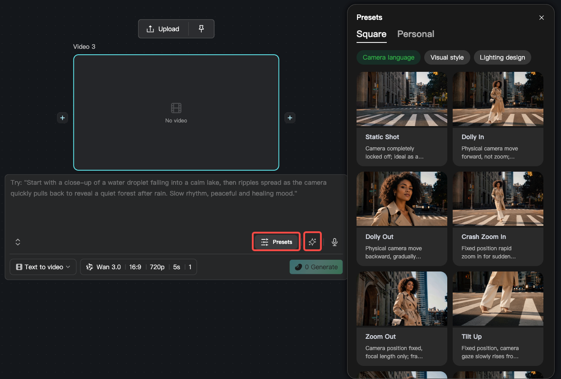Click the Zoom Out preset title
Screen dimensions: 561x379
coord(380,337)
